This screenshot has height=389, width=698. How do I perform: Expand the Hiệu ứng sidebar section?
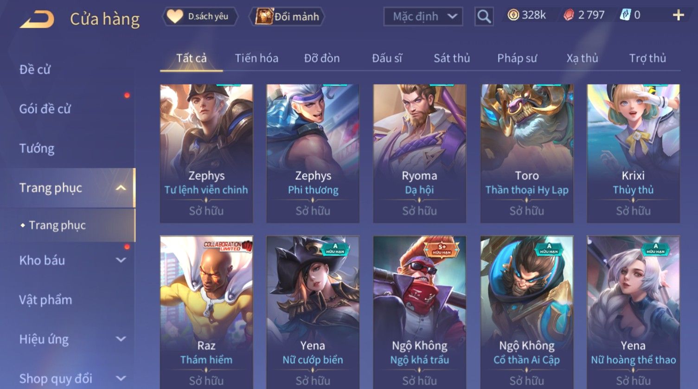[x=121, y=339]
